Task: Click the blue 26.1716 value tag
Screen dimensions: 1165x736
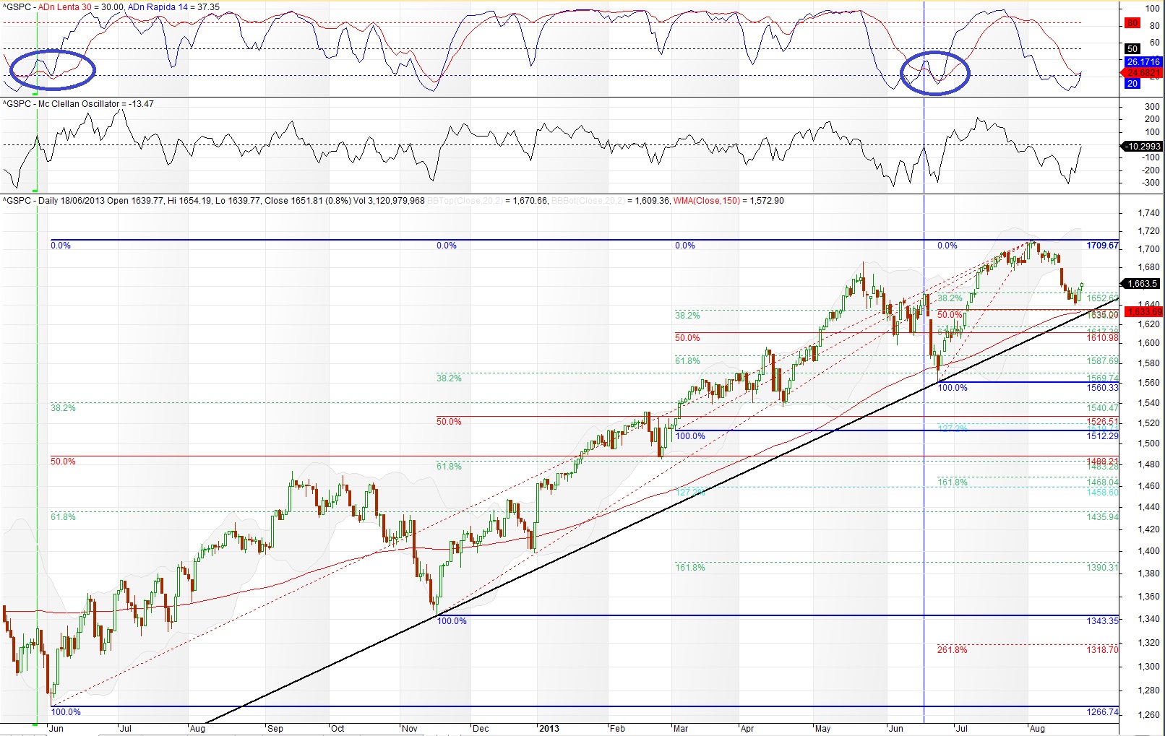Action: pyautogui.click(x=1143, y=62)
